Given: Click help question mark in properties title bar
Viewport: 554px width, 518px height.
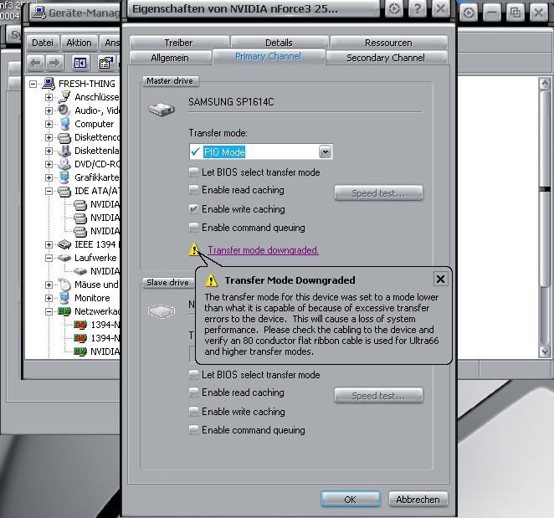Looking at the screenshot, I should coord(418,8).
